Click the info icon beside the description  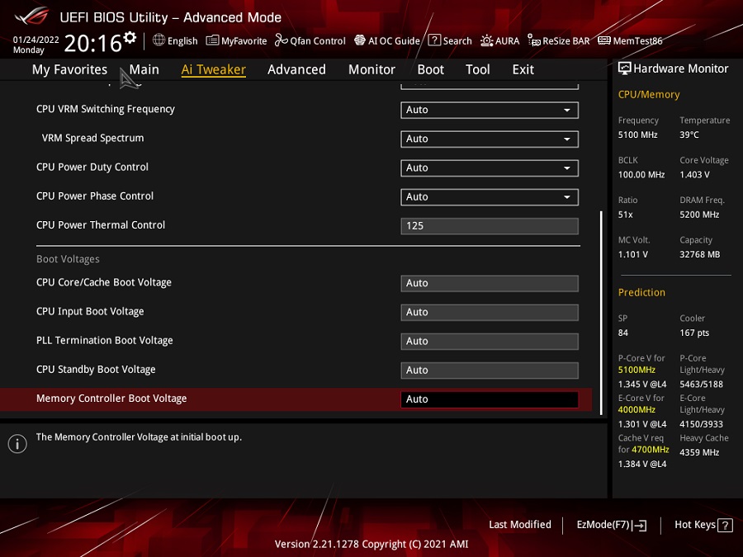coord(17,444)
